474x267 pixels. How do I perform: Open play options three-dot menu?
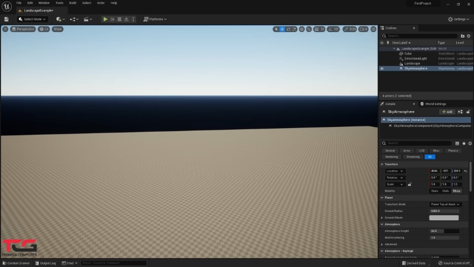tap(133, 19)
